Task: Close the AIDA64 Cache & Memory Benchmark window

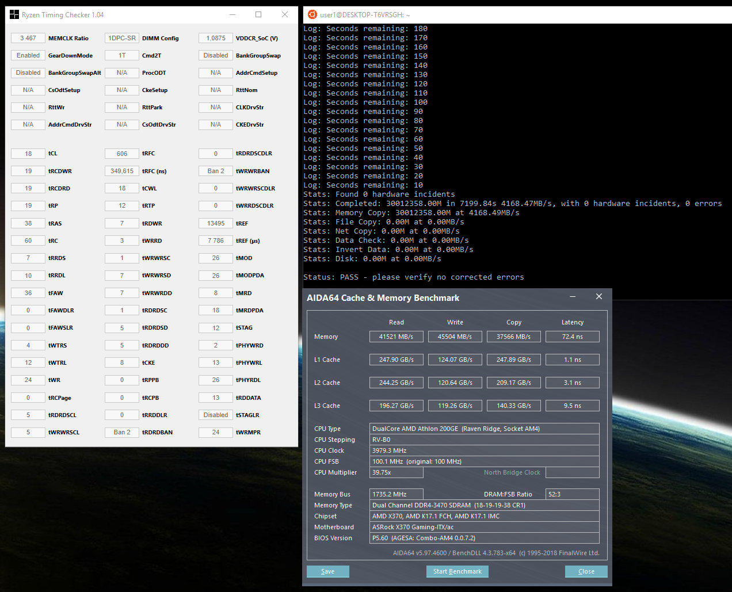Action: click(599, 297)
